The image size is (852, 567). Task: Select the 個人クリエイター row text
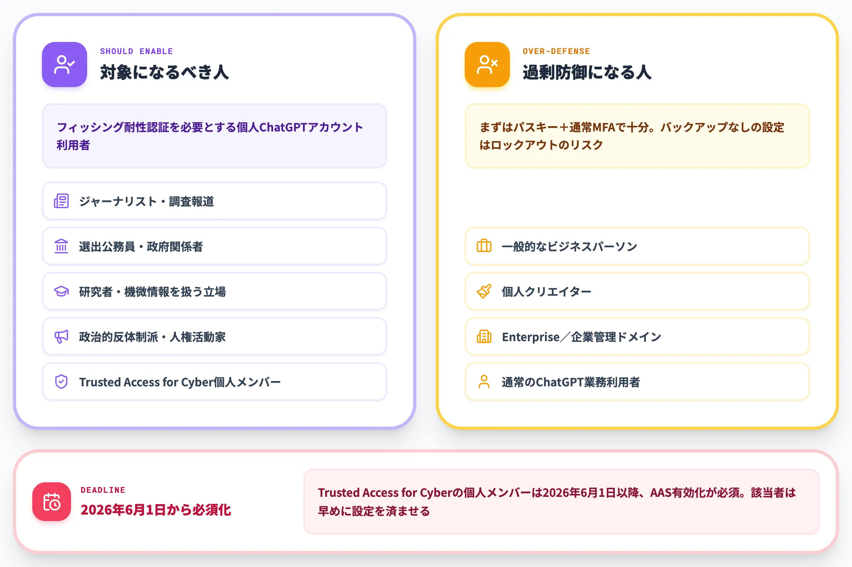click(547, 292)
